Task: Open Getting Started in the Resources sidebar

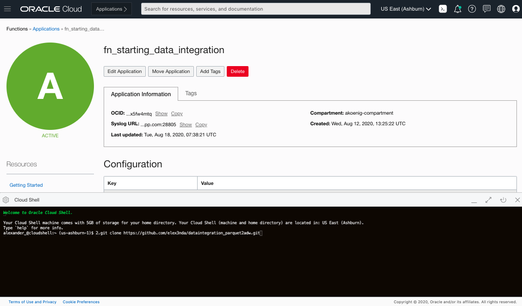Action: [26, 185]
